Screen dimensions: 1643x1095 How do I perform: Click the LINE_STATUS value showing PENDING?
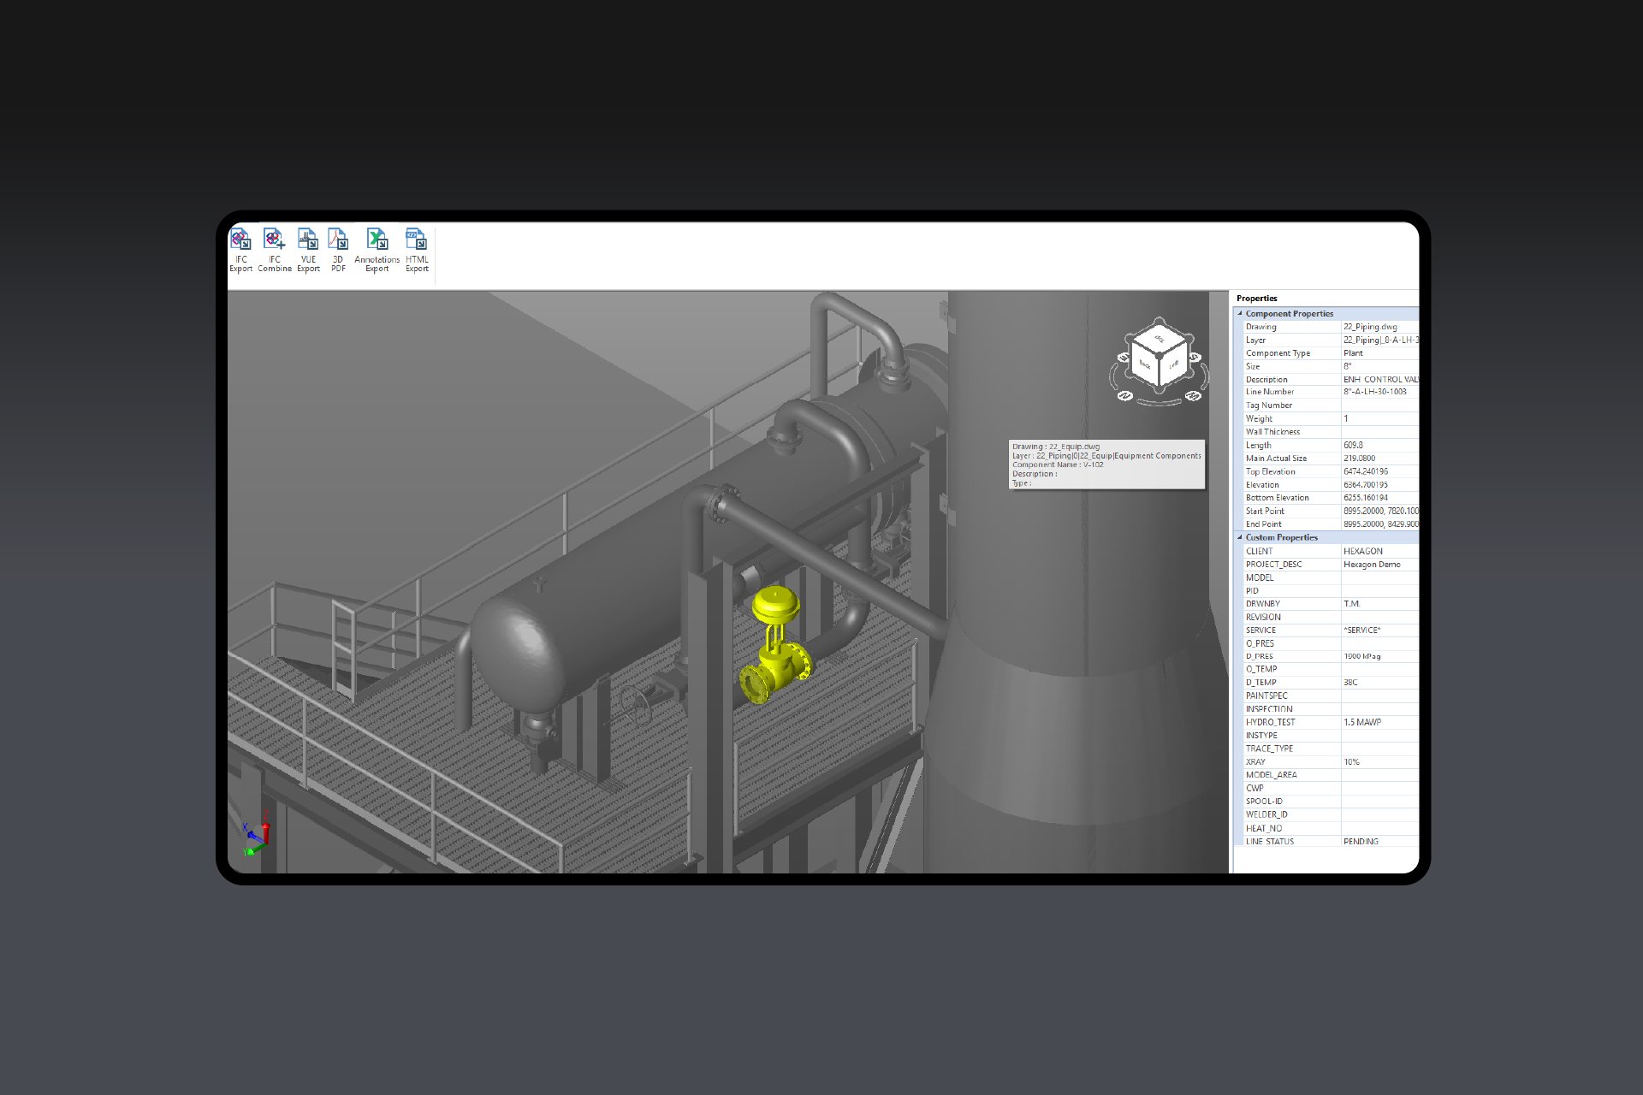[x=1360, y=841]
